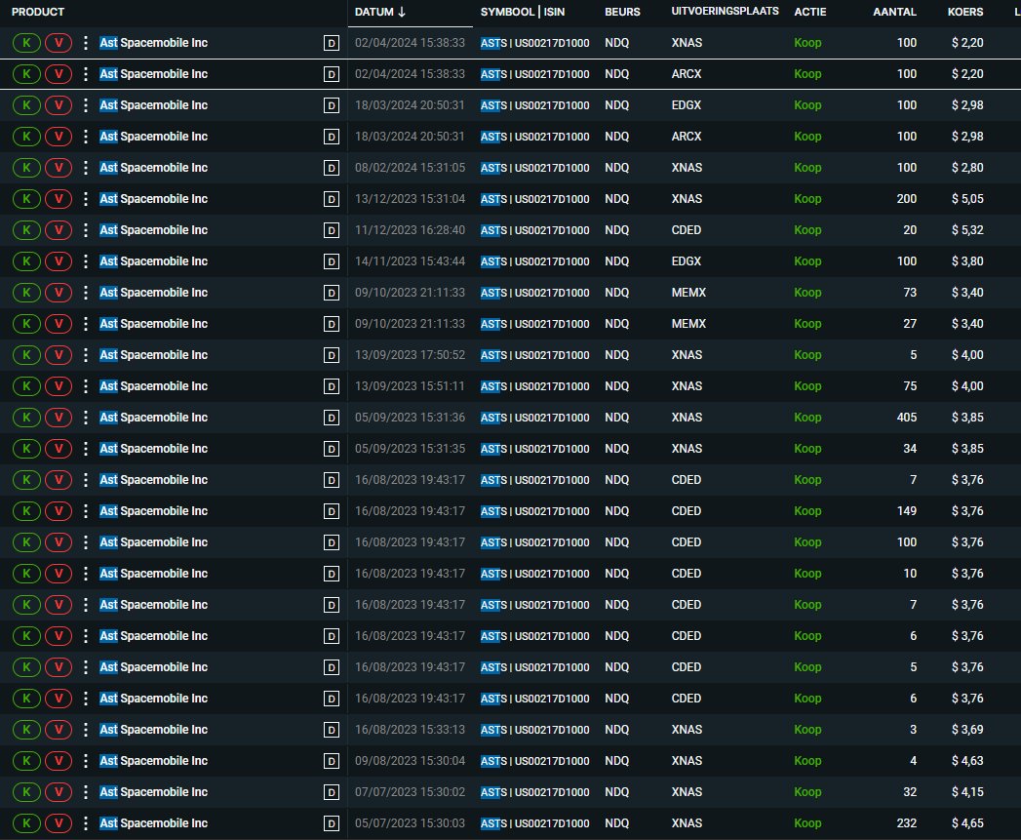Click the K buy icon in the 08/02/2024 row
Screen dimensions: 1021x840
point(26,168)
